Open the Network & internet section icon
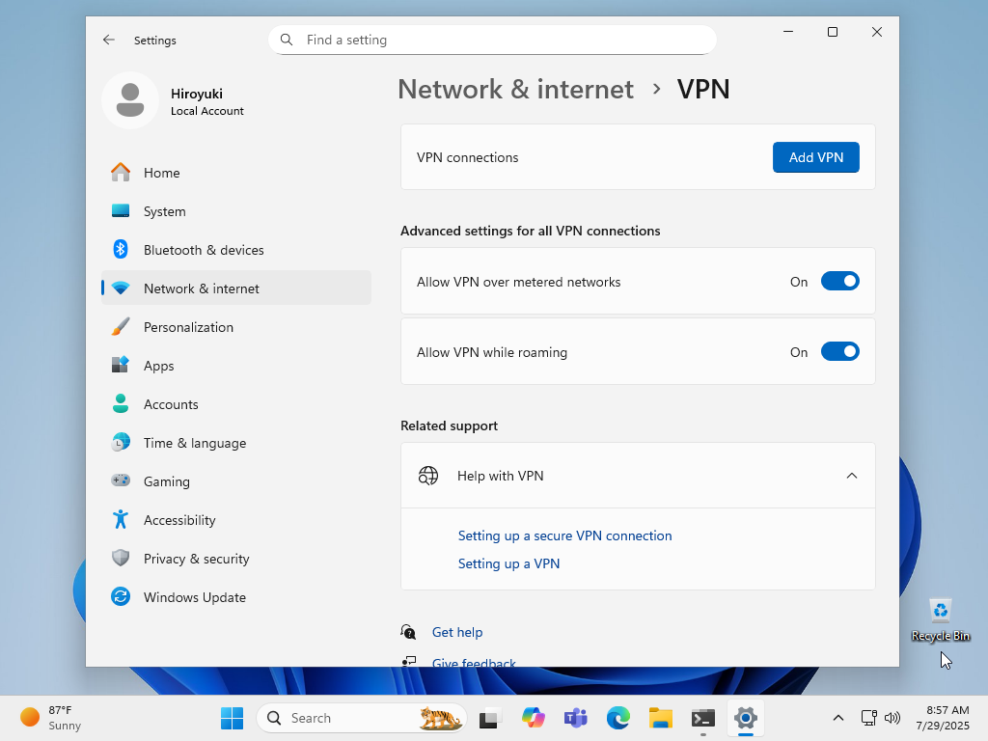This screenshot has height=741, width=988. pos(120,288)
